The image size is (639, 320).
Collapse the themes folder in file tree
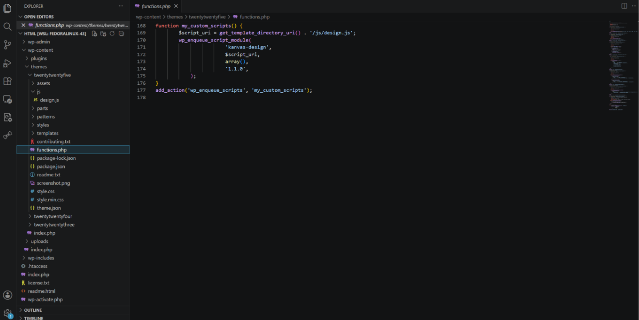(73, 67)
